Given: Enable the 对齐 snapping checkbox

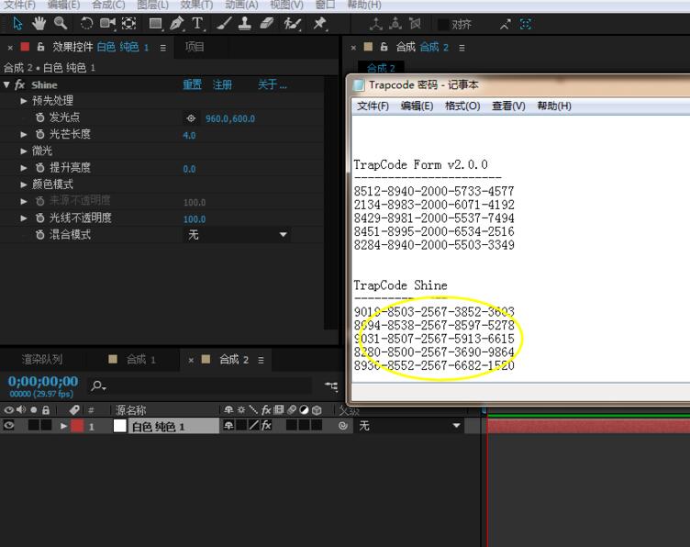Looking at the screenshot, I should coord(443,24).
